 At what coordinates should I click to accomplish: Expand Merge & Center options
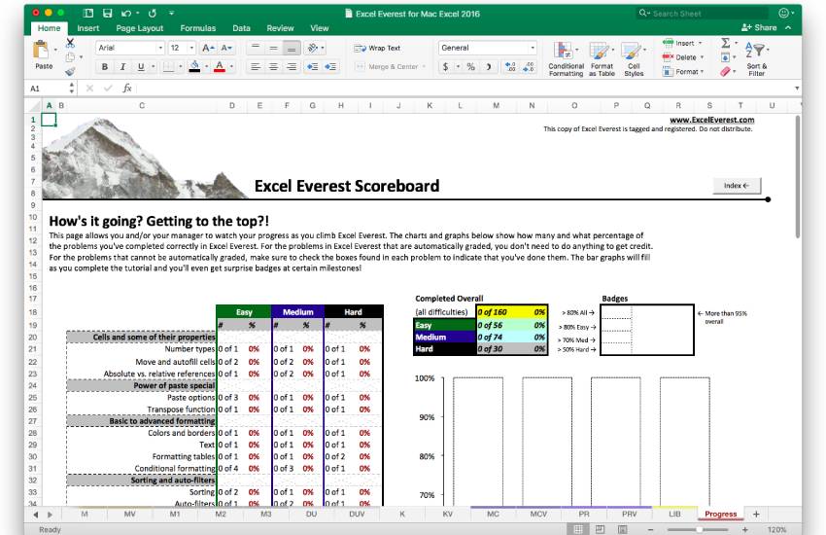(424, 67)
